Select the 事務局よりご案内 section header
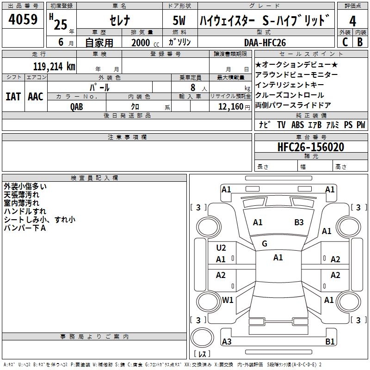 [94, 337]
